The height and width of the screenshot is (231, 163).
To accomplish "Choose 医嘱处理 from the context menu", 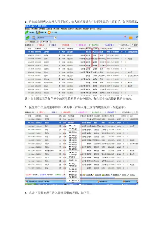I will point(73,136).
